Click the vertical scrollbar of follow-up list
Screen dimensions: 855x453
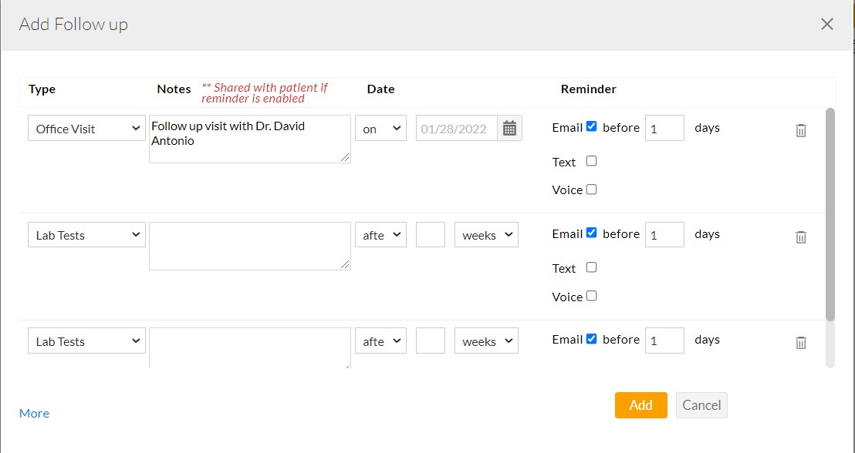tap(830, 214)
